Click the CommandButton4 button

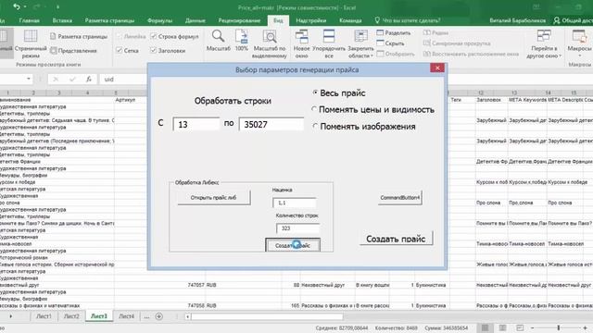click(399, 197)
